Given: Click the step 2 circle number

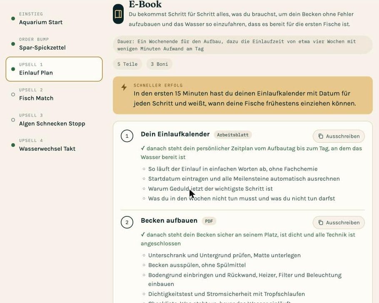Looking at the screenshot, I should (x=127, y=222).
